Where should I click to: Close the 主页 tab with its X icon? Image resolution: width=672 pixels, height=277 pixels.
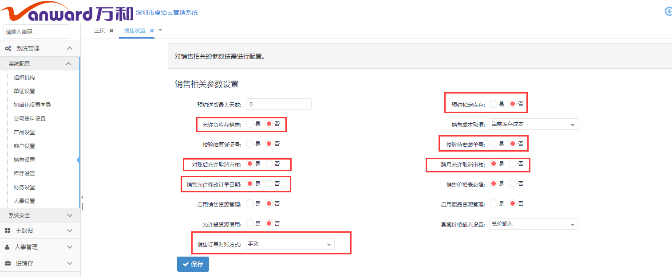click(x=111, y=31)
